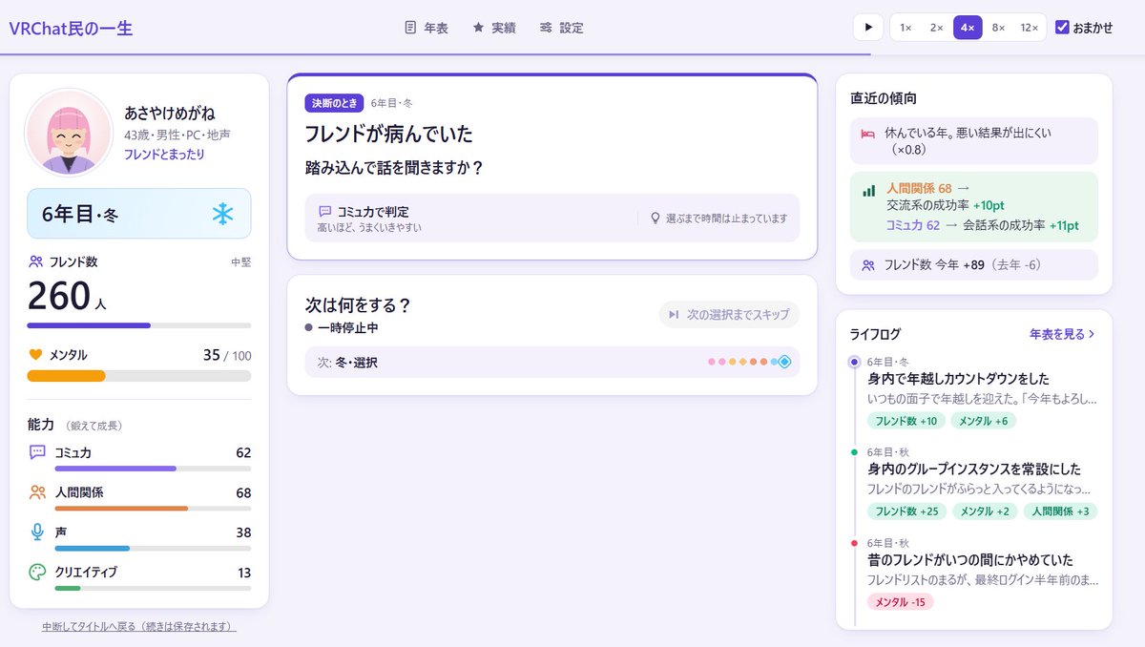The height and width of the screenshot is (647, 1145).
Task: Click the フレンド数 +25 tag
Action: [x=906, y=511]
